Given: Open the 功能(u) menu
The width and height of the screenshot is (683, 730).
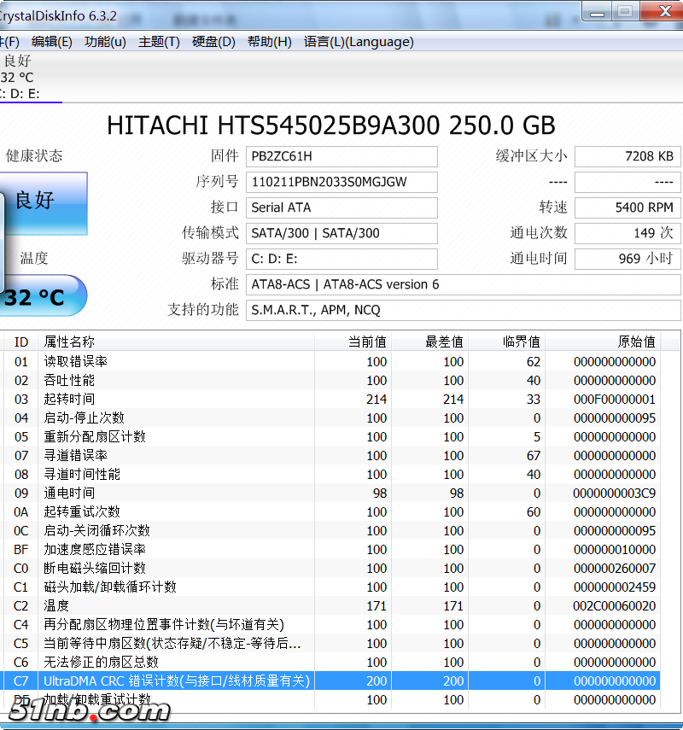Looking at the screenshot, I should [105, 42].
